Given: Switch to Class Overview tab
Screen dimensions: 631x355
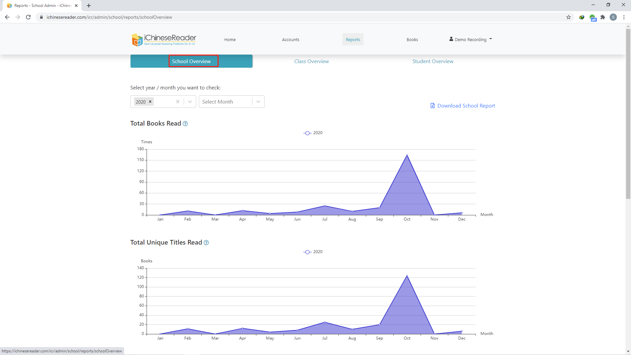Looking at the screenshot, I should click(311, 61).
